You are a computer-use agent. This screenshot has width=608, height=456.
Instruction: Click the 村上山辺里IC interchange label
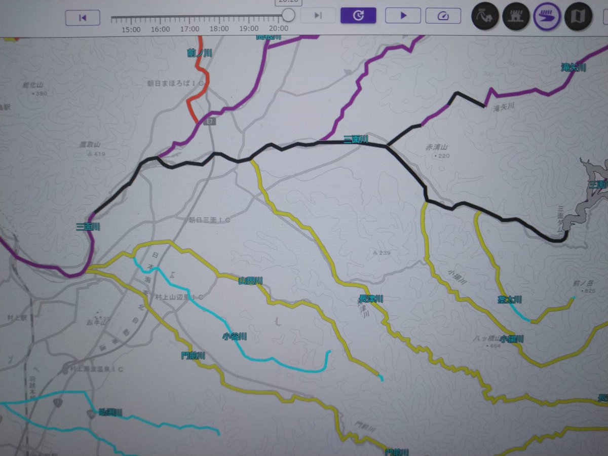pos(179,297)
